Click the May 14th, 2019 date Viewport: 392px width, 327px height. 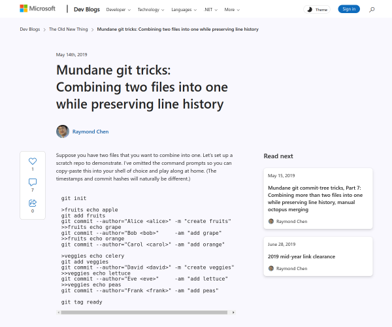coord(71,54)
